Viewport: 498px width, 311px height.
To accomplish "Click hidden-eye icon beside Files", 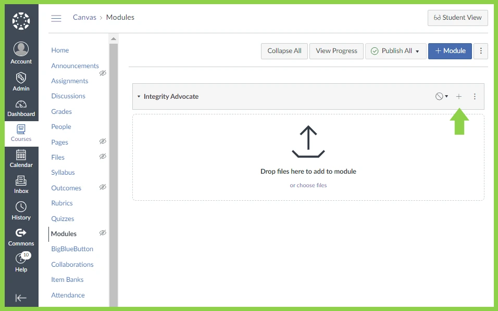I will click(103, 157).
